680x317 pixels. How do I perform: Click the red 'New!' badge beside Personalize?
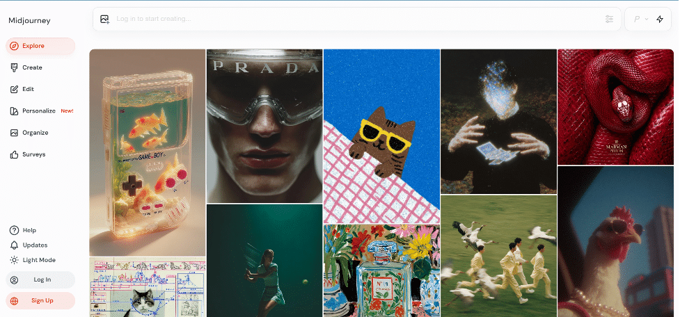pyautogui.click(x=68, y=111)
